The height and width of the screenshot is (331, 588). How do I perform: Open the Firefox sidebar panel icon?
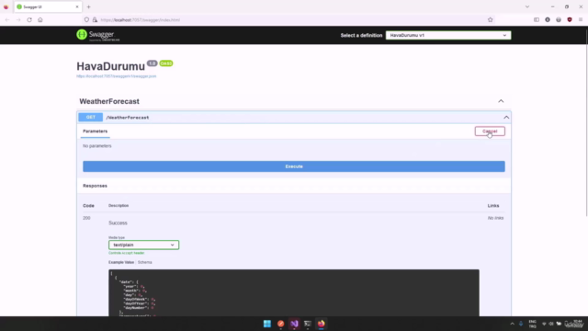[x=537, y=20]
